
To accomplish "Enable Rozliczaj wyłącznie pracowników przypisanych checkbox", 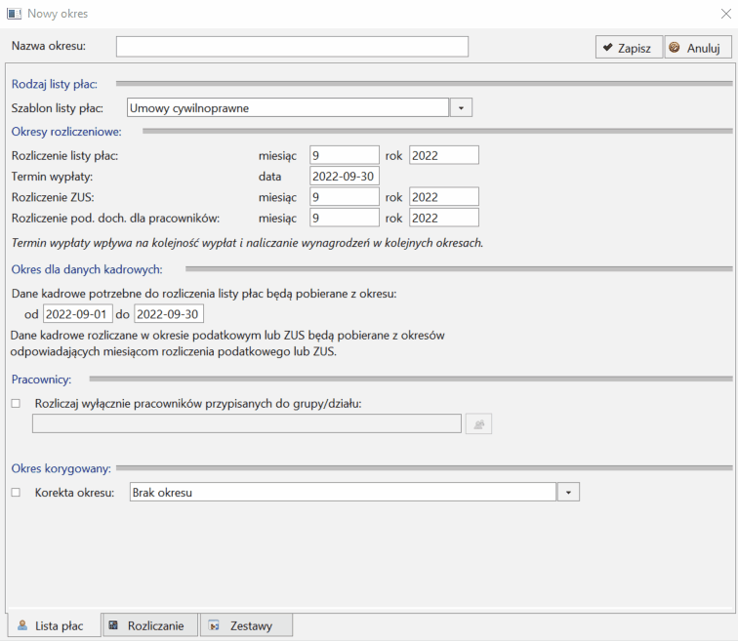I will tap(16, 404).
